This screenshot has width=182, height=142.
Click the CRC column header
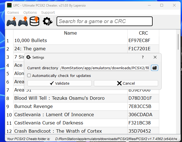tap(143, 33)
